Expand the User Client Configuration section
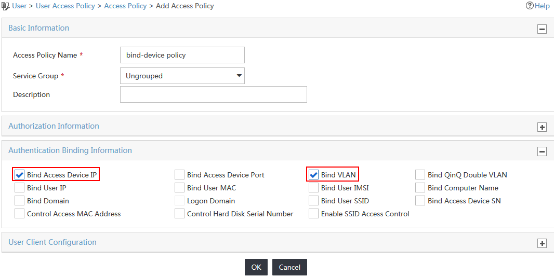This screenshot has height=277, width=554. point(542,243)
